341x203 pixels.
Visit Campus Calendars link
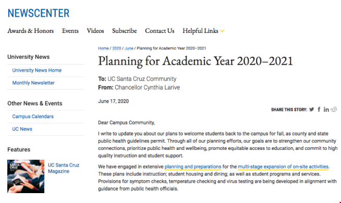(33, 117)
